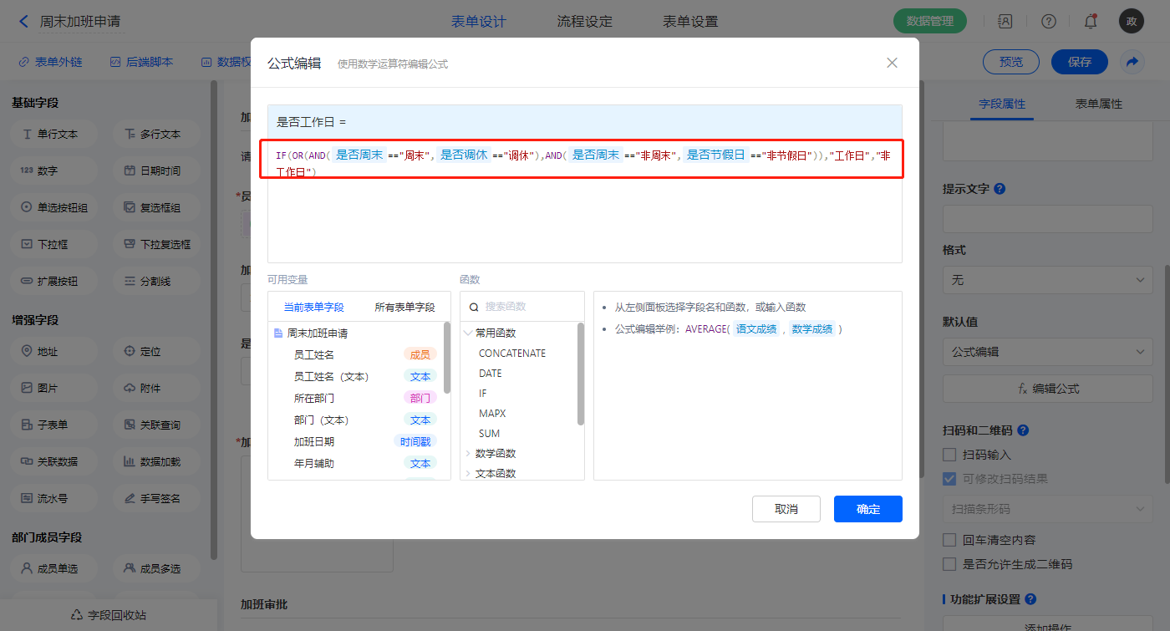Click the notification bell icon
Screen dimensions: 1170x631
tap(1090, 22)
